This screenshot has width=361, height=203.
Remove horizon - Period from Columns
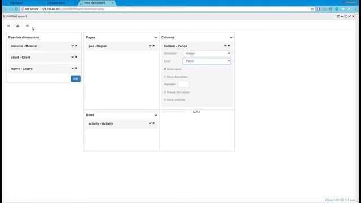point(229,46)
